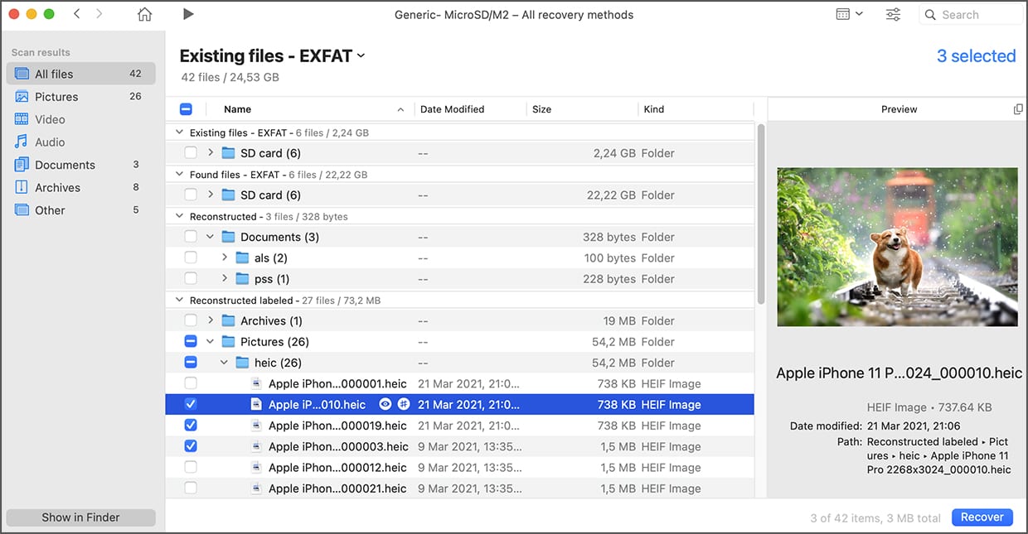Open the filter settings sliders icon
Viewport: 1028px width, 534px height.
pyautogui.click(x=893, y=14)
